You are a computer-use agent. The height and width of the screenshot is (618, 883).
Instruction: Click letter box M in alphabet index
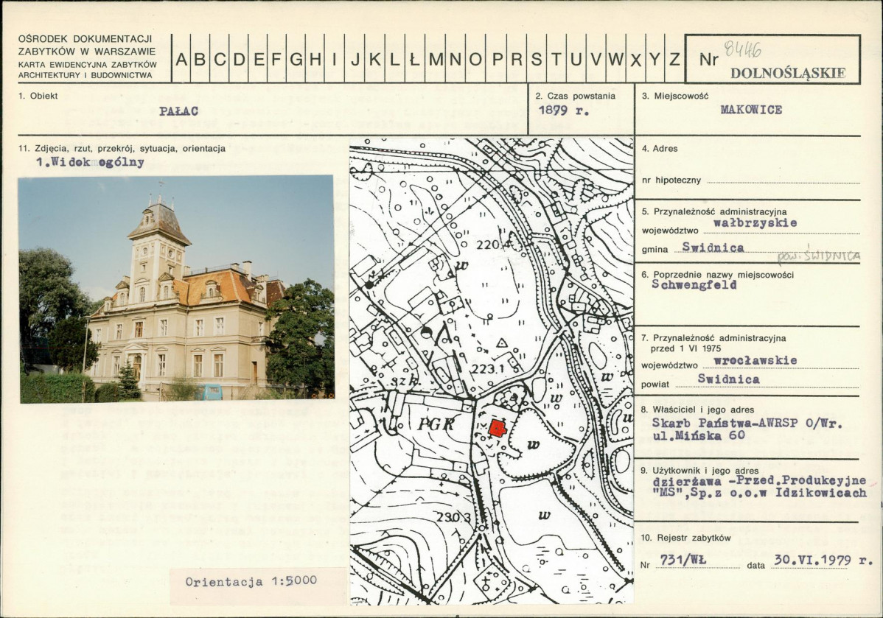435,58
